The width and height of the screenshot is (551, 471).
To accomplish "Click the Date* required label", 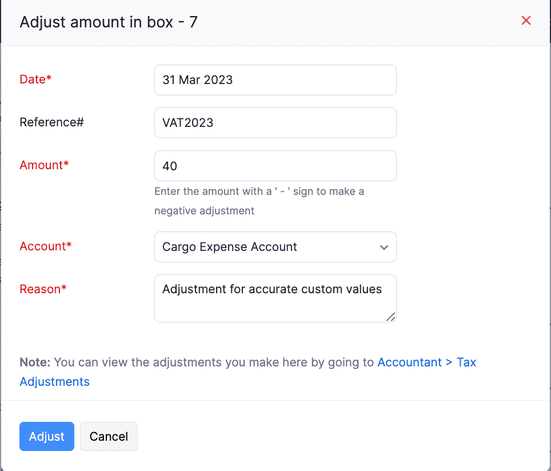I will tap(35, 79).
